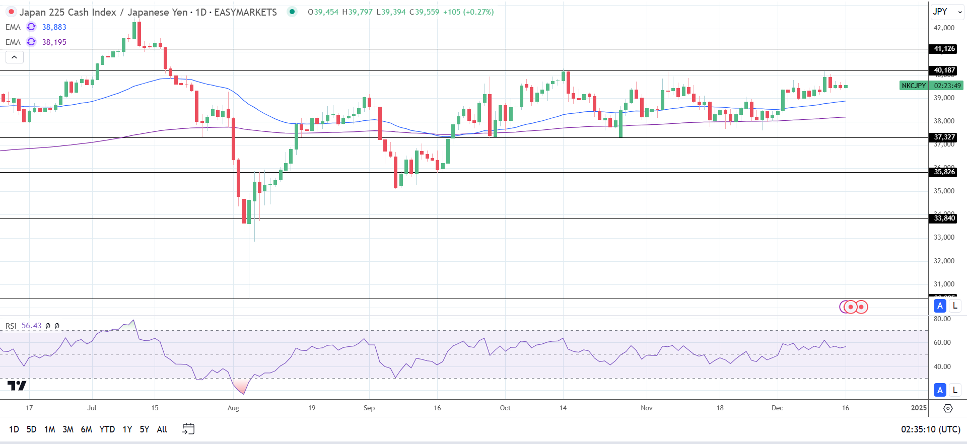The width and height of the screenshot is (967, 444).
Task: Open chart settings hexagon icon
Action: click(948, 408)
